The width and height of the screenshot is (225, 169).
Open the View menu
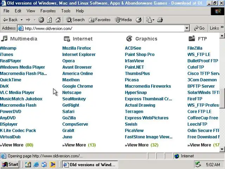[x=31, y=11]
